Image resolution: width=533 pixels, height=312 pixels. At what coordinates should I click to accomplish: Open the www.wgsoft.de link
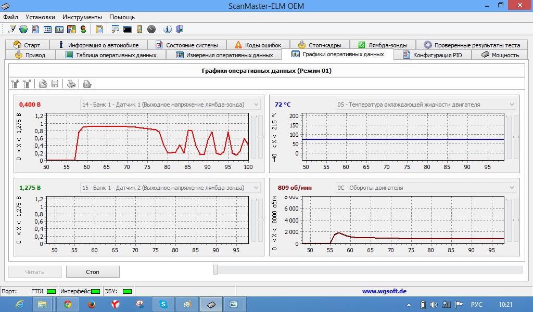tap(384, 291)
